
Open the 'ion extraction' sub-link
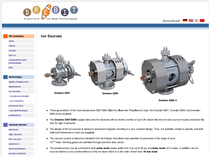(x=16, y=101)
